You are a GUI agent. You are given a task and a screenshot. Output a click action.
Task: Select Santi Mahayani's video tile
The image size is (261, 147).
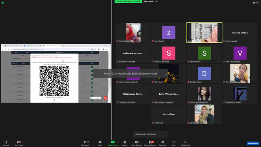(x=204, y=114)
